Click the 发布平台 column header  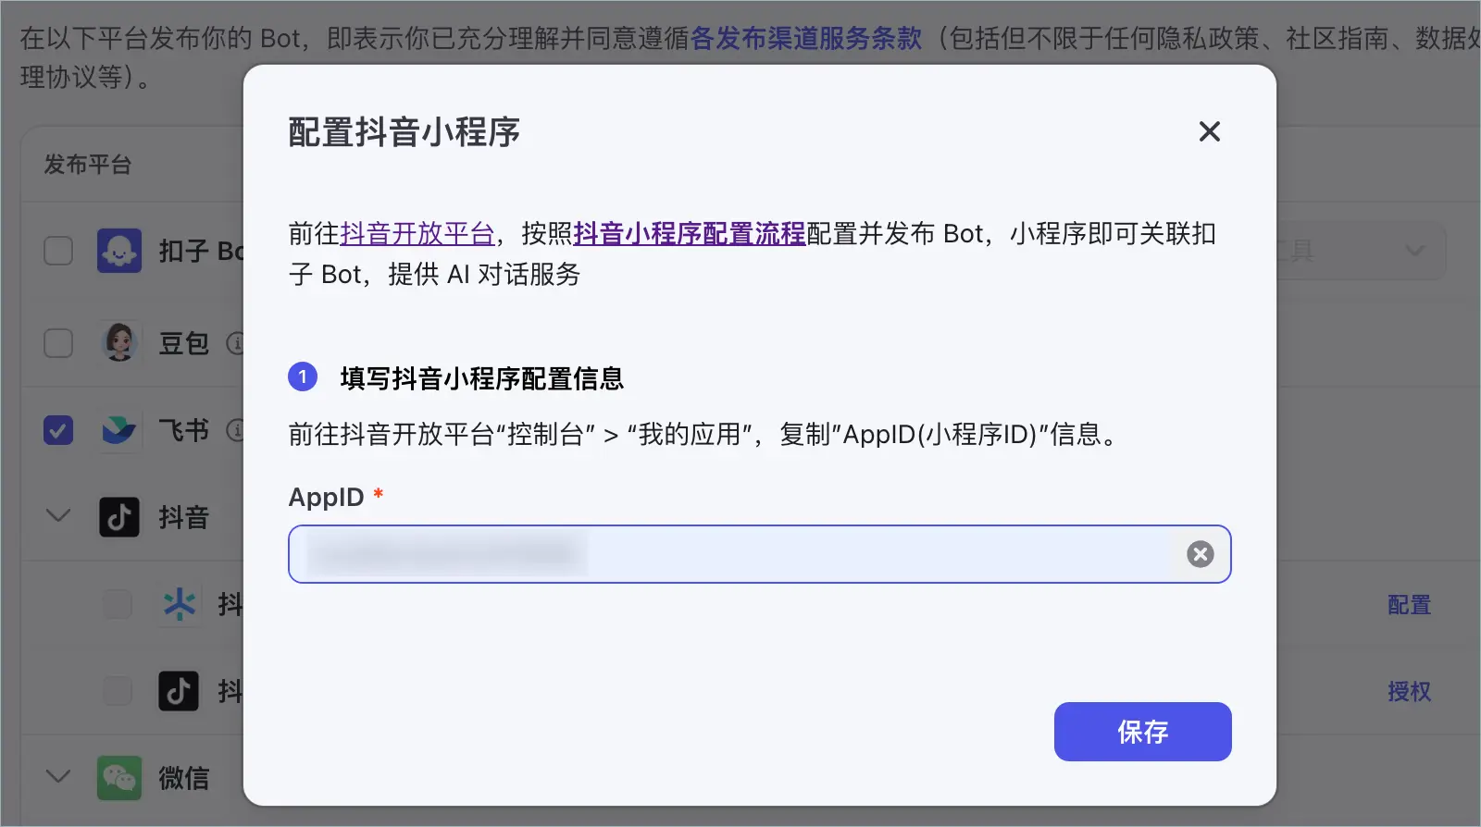click(x=88, y=165)
